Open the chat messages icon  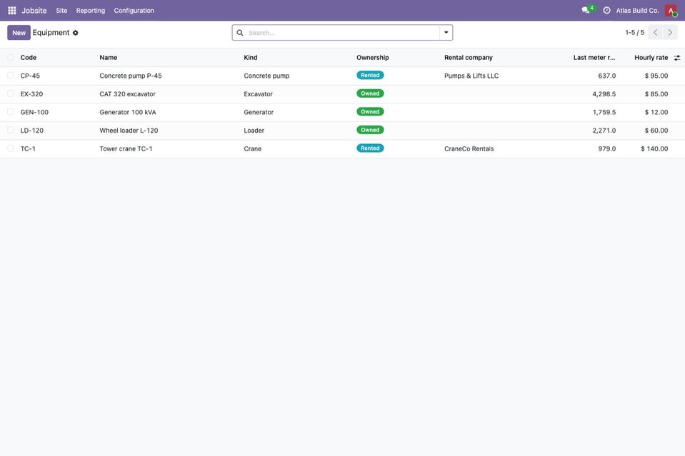(586, 10)
